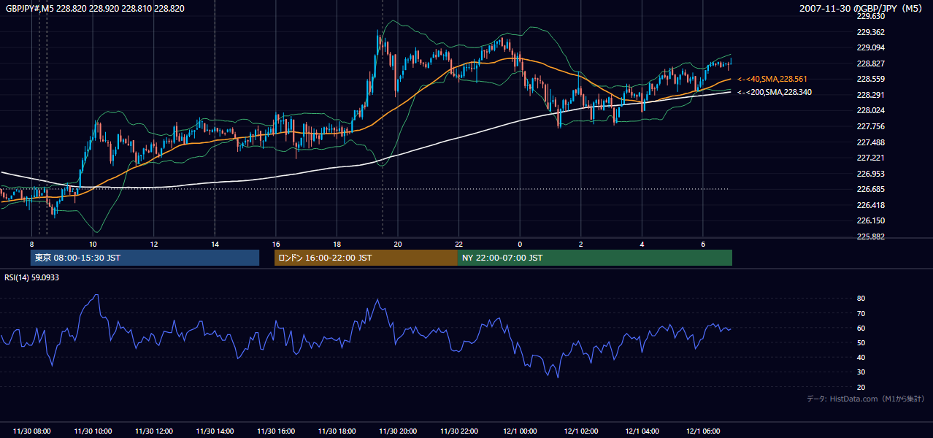Screen dimensions: 933x438
Task: Click the 11/30 16:00 date axis label
Action: click(x=276, y=431)
